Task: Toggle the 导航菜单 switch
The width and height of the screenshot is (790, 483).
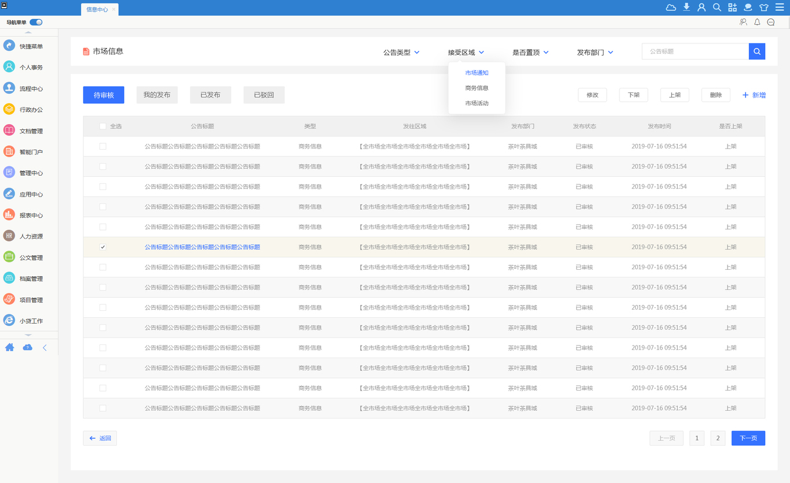Action: point(36,22)
